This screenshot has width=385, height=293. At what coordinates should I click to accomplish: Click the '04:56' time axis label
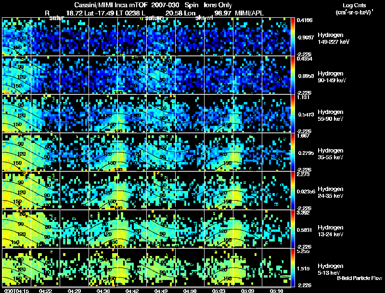(190, 291)
